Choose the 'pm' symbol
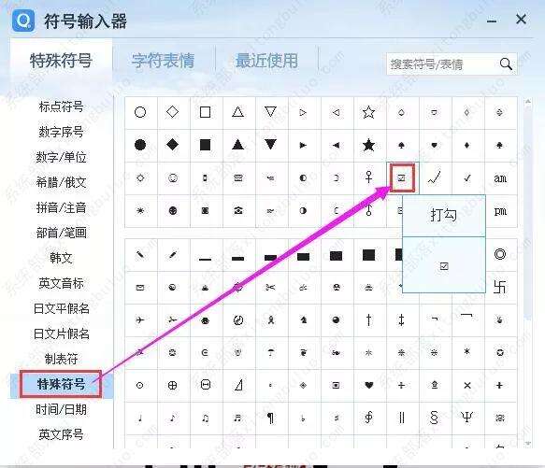This screenshot has height=468, width=545. 500,211
